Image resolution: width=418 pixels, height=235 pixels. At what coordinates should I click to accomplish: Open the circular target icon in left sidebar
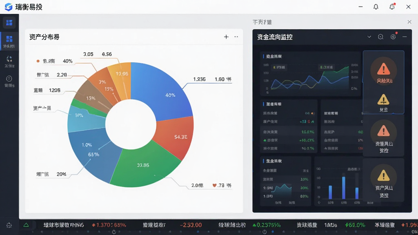coord(9,79)
